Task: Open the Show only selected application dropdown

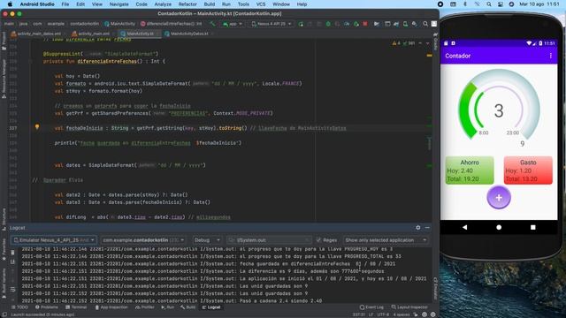Action: tap(386, 239)
